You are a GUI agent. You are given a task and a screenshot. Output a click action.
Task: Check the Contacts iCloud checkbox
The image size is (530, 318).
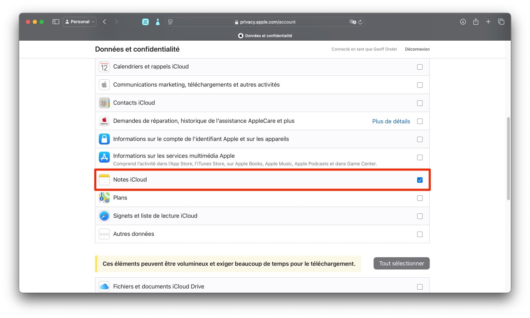(420, 103)
